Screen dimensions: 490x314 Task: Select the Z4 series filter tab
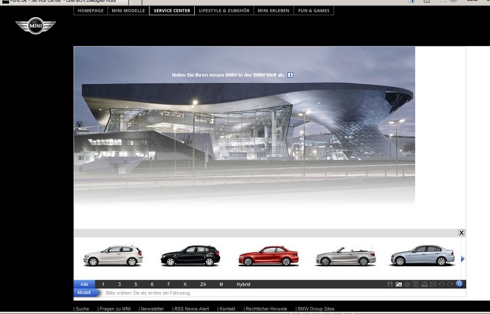(203, 285)
